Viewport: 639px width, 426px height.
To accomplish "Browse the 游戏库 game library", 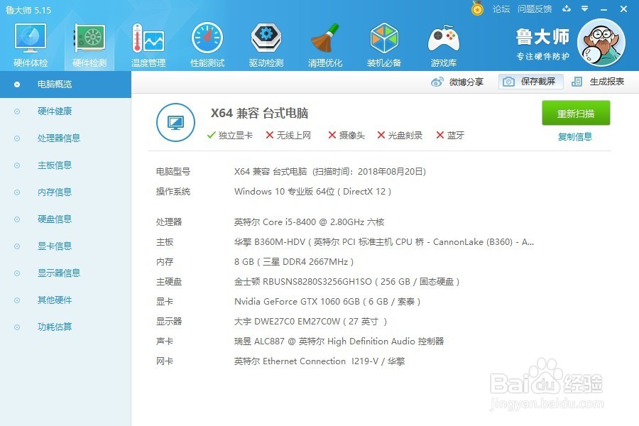I will pyautogui.click(x=442, y=43).
